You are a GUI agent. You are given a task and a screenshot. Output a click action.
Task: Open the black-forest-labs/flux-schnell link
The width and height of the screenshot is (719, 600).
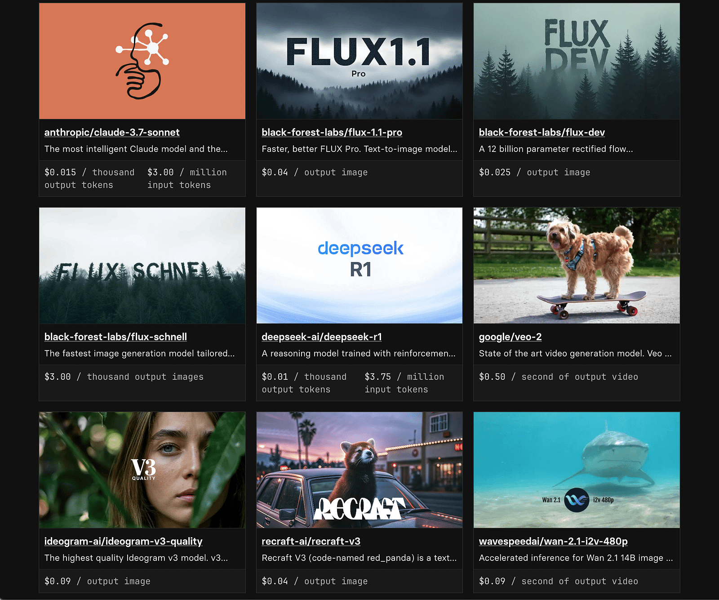(x=115, y=337)
